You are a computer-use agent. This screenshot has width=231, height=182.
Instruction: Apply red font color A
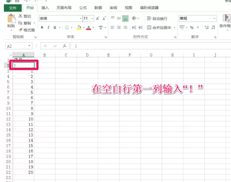(89, 28)
